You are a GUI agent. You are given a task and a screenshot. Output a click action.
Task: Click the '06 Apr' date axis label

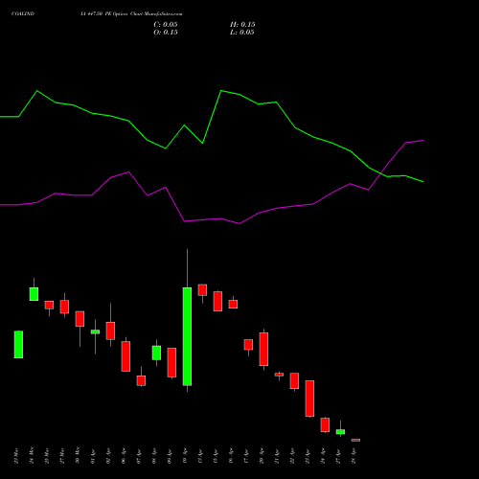(124, 456)
